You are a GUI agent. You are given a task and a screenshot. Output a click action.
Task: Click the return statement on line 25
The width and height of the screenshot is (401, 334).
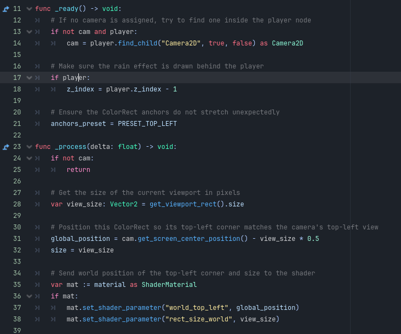tap(78, 170)
